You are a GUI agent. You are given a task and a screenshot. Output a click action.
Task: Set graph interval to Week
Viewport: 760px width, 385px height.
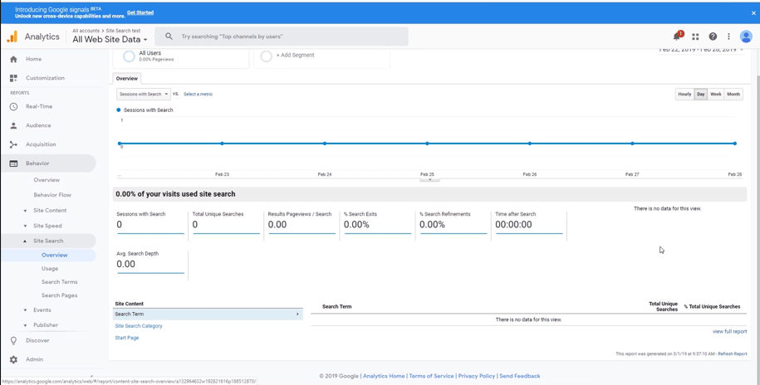pos(716,95)
